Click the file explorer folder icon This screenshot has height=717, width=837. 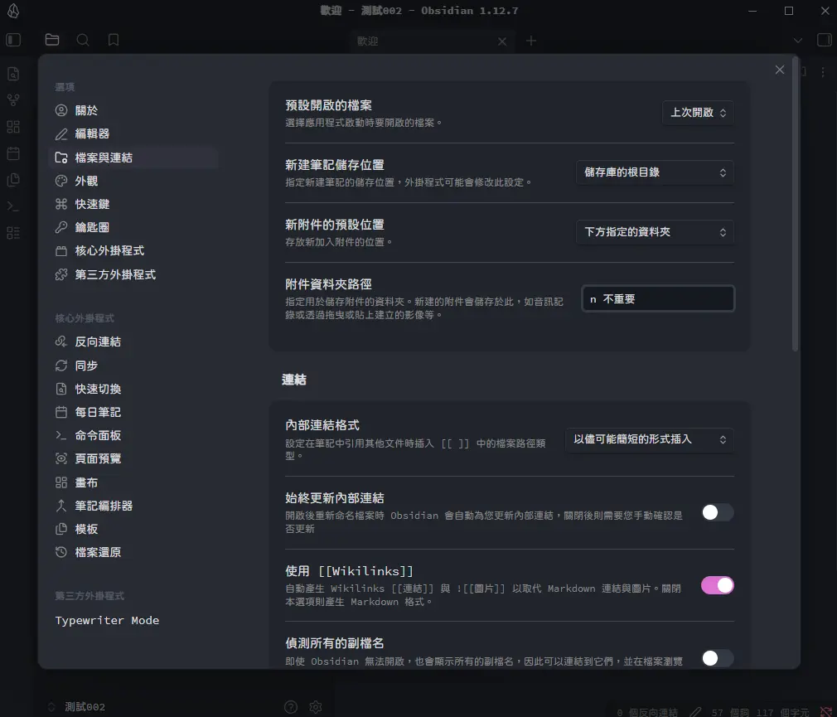pyautogui.click(x=52, y=40)
